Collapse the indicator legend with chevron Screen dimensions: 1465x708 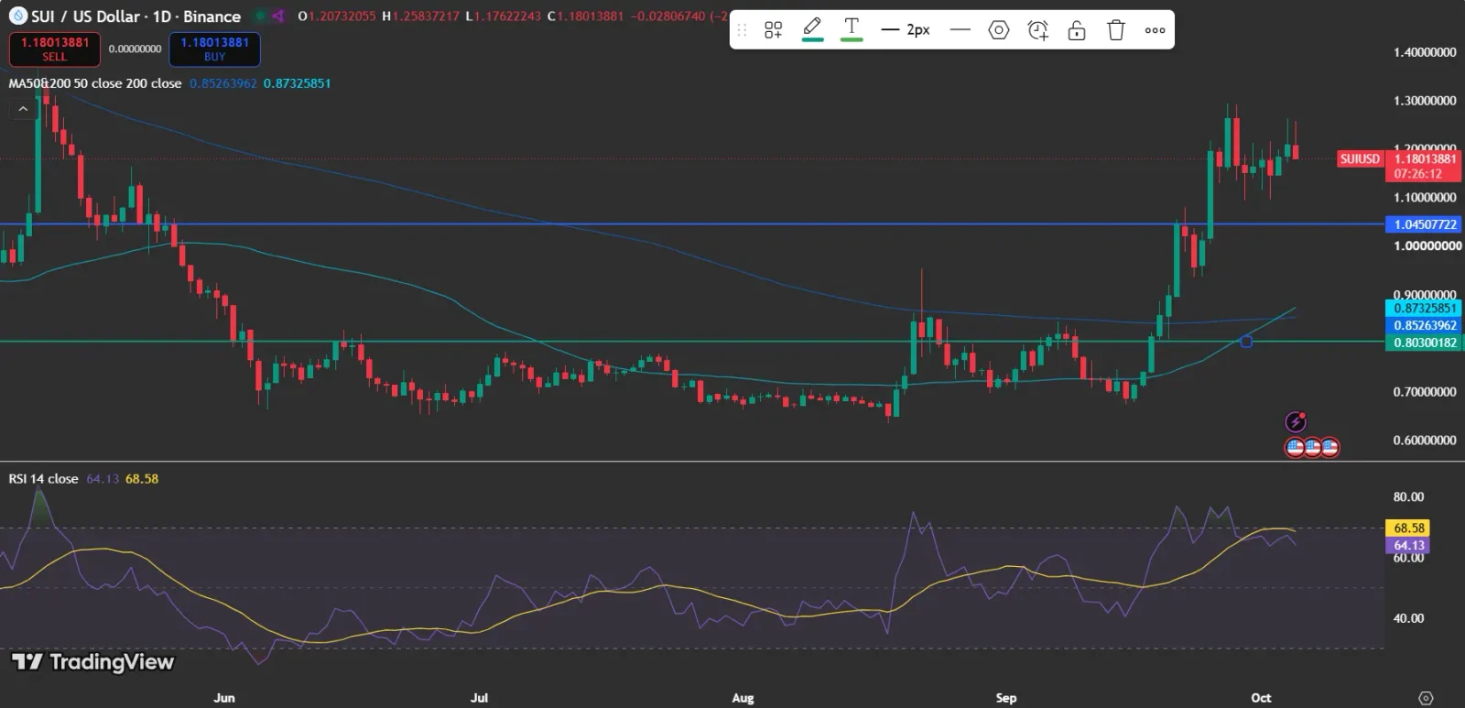23,110
